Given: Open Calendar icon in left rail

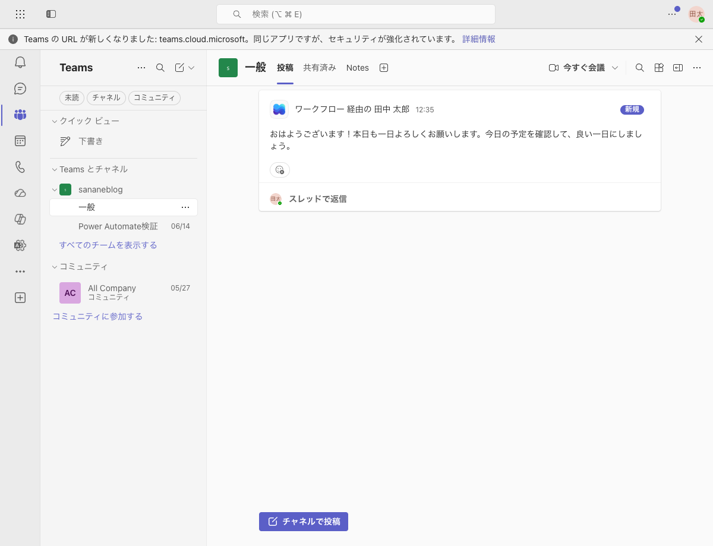Looking at the screenshot, I should (x=20, y=141).
